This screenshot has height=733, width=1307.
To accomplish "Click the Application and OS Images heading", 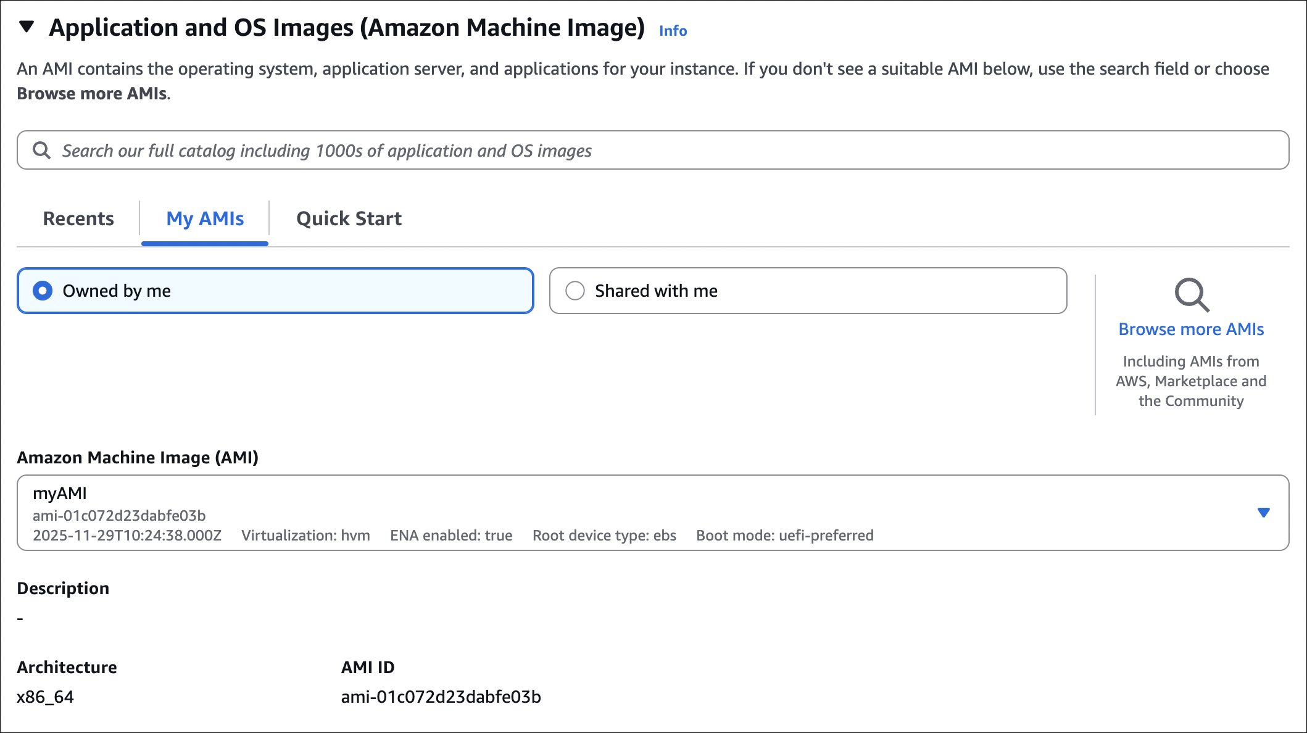I will click(x=347, y=28).
